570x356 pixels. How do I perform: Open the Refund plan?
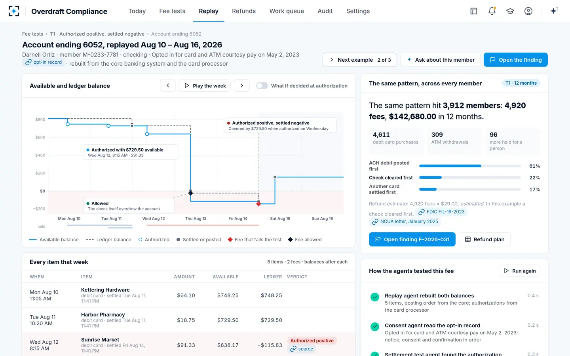click(484, 239)
